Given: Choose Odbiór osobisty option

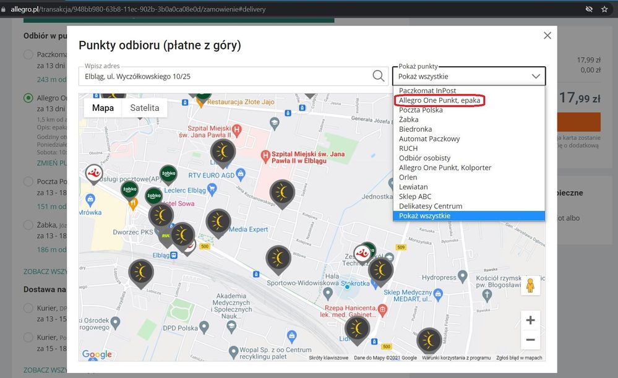Looking at the screenshot, I should click(469, 158).
